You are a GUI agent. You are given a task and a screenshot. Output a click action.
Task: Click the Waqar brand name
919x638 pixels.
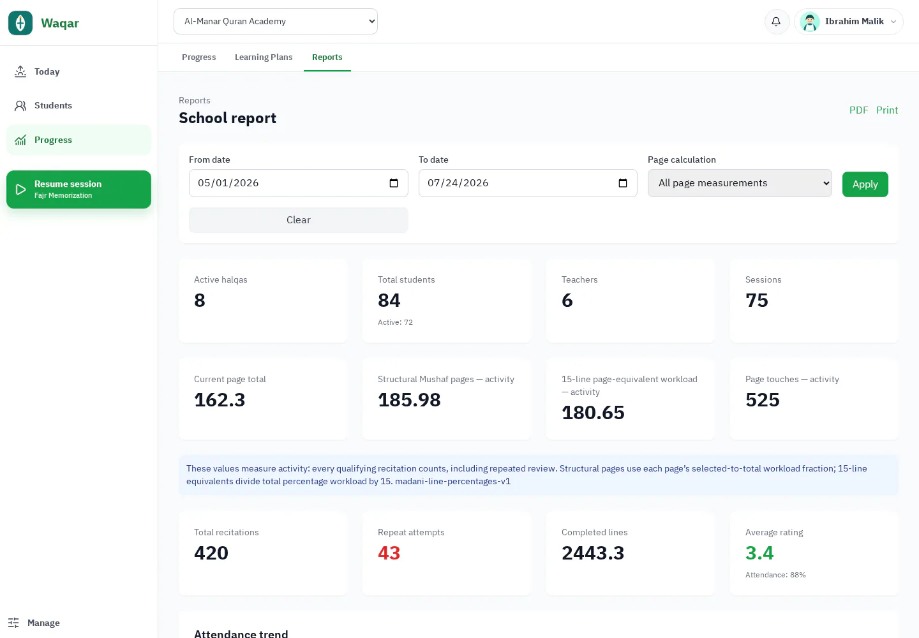click(x=60, y=23)
